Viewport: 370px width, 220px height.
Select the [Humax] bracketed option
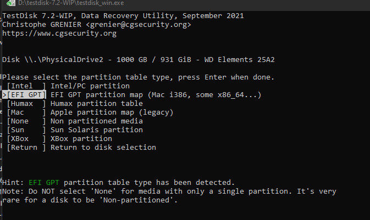26,104
